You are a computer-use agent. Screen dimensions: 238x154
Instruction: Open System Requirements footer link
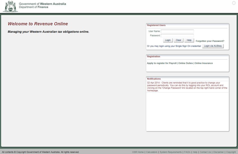tap(171, 152)
